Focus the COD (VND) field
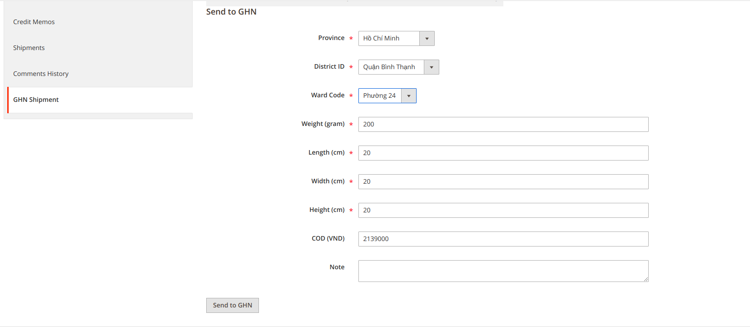 (503, 239)
